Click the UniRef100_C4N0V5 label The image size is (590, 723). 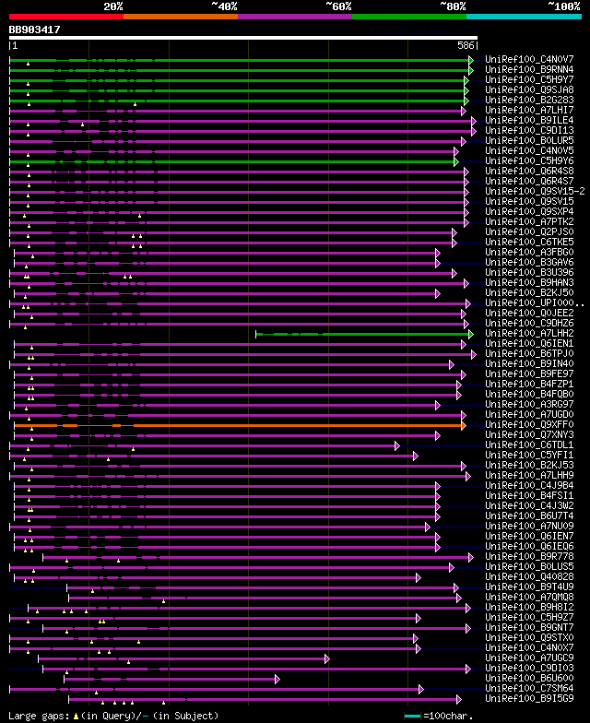pos(529,151)
